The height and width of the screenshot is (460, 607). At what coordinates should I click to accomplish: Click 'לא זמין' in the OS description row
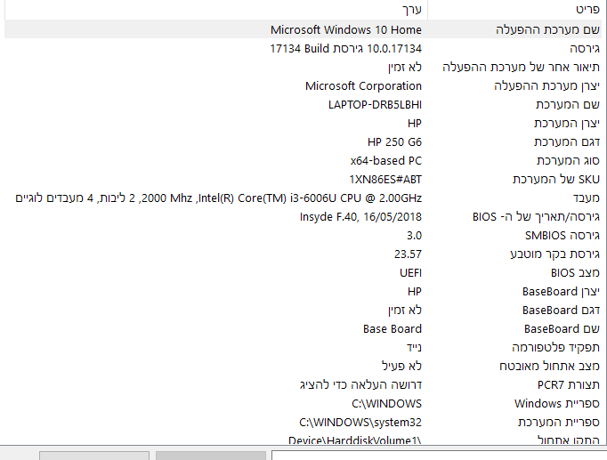[x=405, y=68]
